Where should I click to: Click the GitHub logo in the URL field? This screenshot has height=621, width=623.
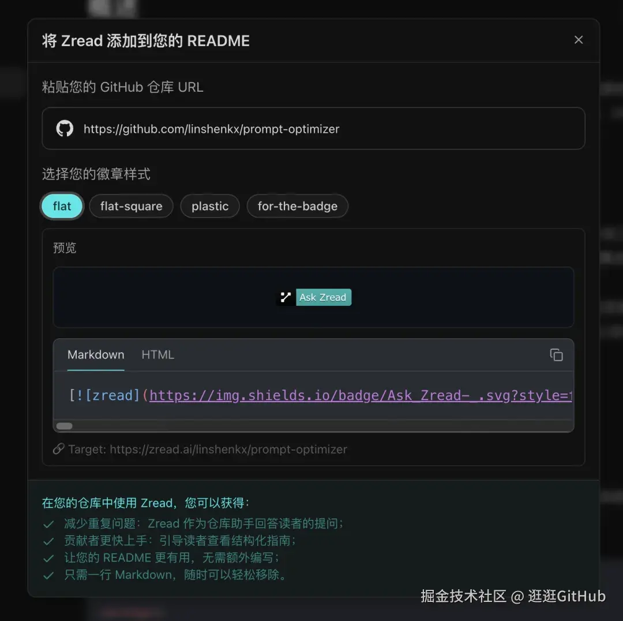click(x=64, y=128)
